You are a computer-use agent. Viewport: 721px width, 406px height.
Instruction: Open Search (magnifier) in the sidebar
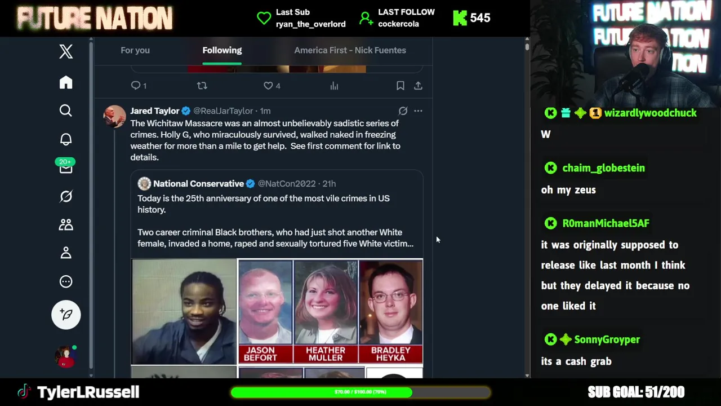[66, 111]
